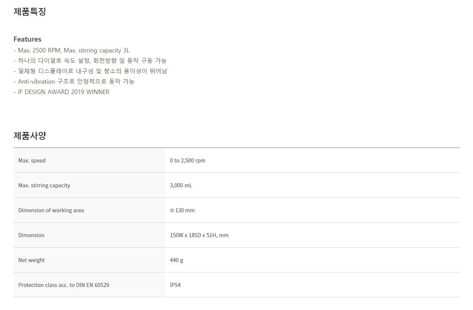This screenshot has width=473, height=310.
Task: Click the 제품특징 section heading
Action: click(30, 12)
